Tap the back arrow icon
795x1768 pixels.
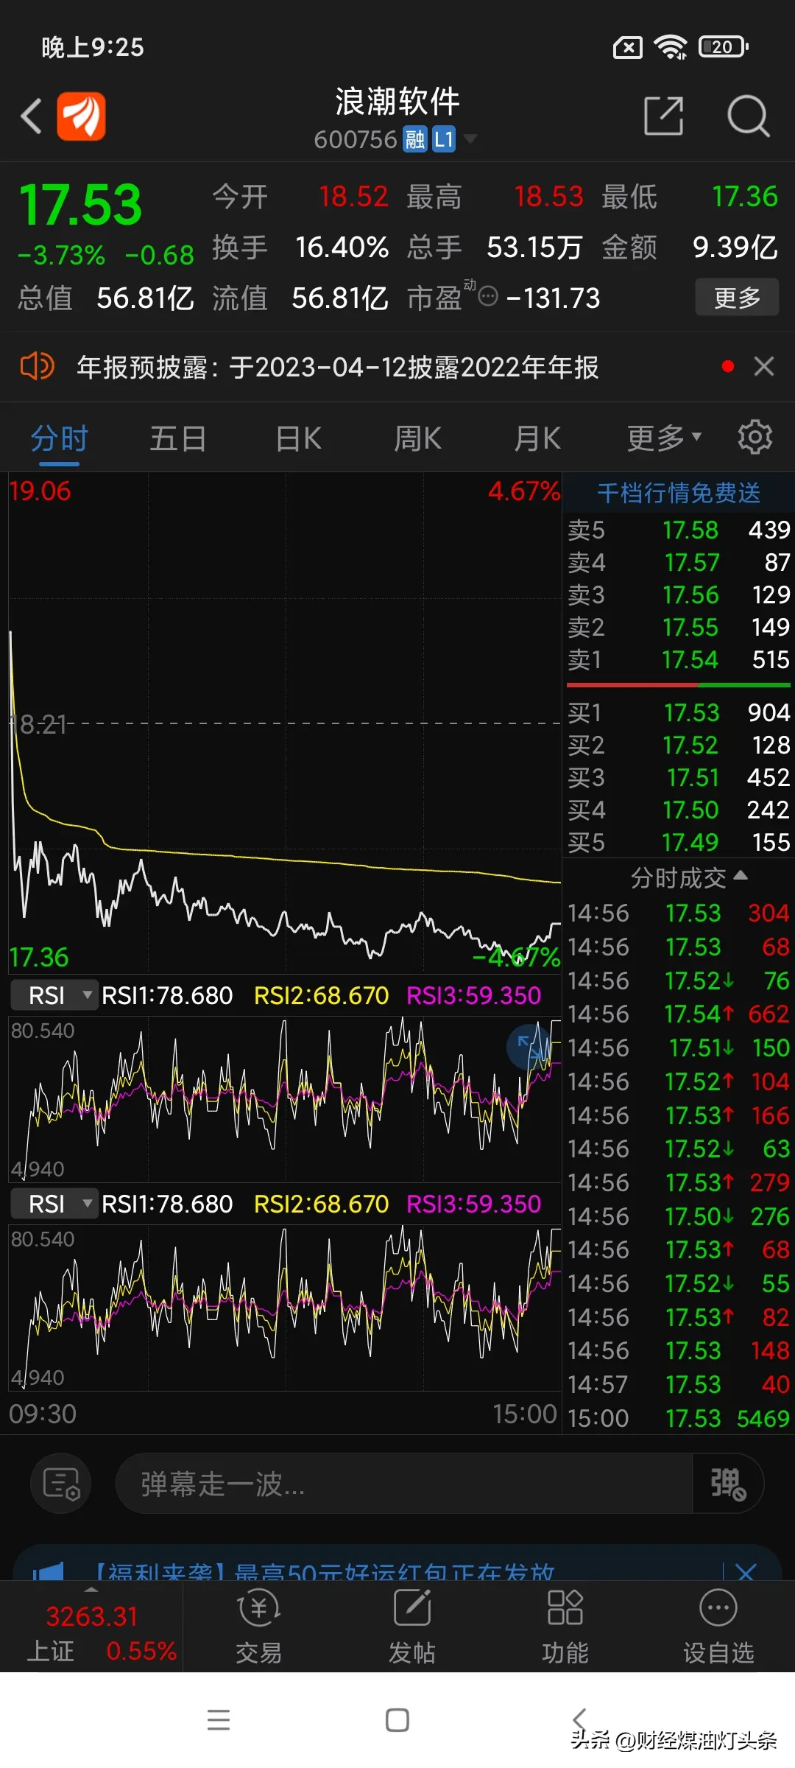point(31,116)
